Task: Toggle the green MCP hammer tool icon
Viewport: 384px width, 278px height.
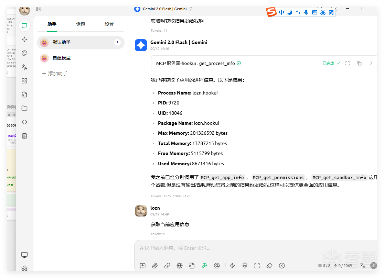Action: click(x=204, y=266)
